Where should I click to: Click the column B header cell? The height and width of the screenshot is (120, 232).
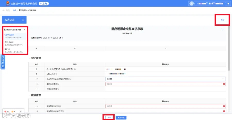coord(75,48)
